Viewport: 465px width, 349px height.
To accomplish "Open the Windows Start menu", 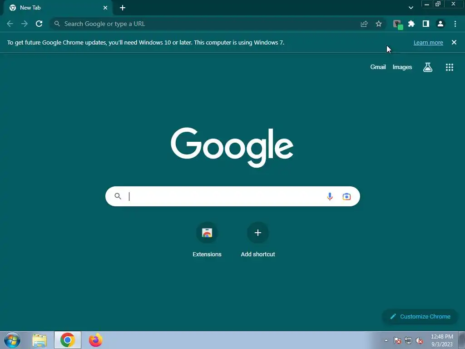I will coord(12,340).
